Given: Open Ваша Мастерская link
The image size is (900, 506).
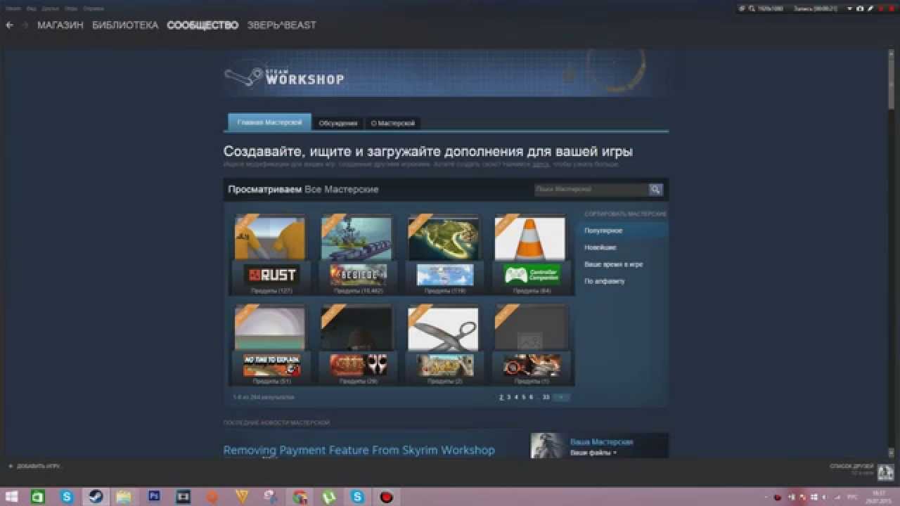Looking at the screenshot, I should point(602,442).
